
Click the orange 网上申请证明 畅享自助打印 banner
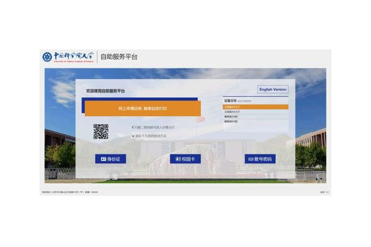tap(143, 109)
